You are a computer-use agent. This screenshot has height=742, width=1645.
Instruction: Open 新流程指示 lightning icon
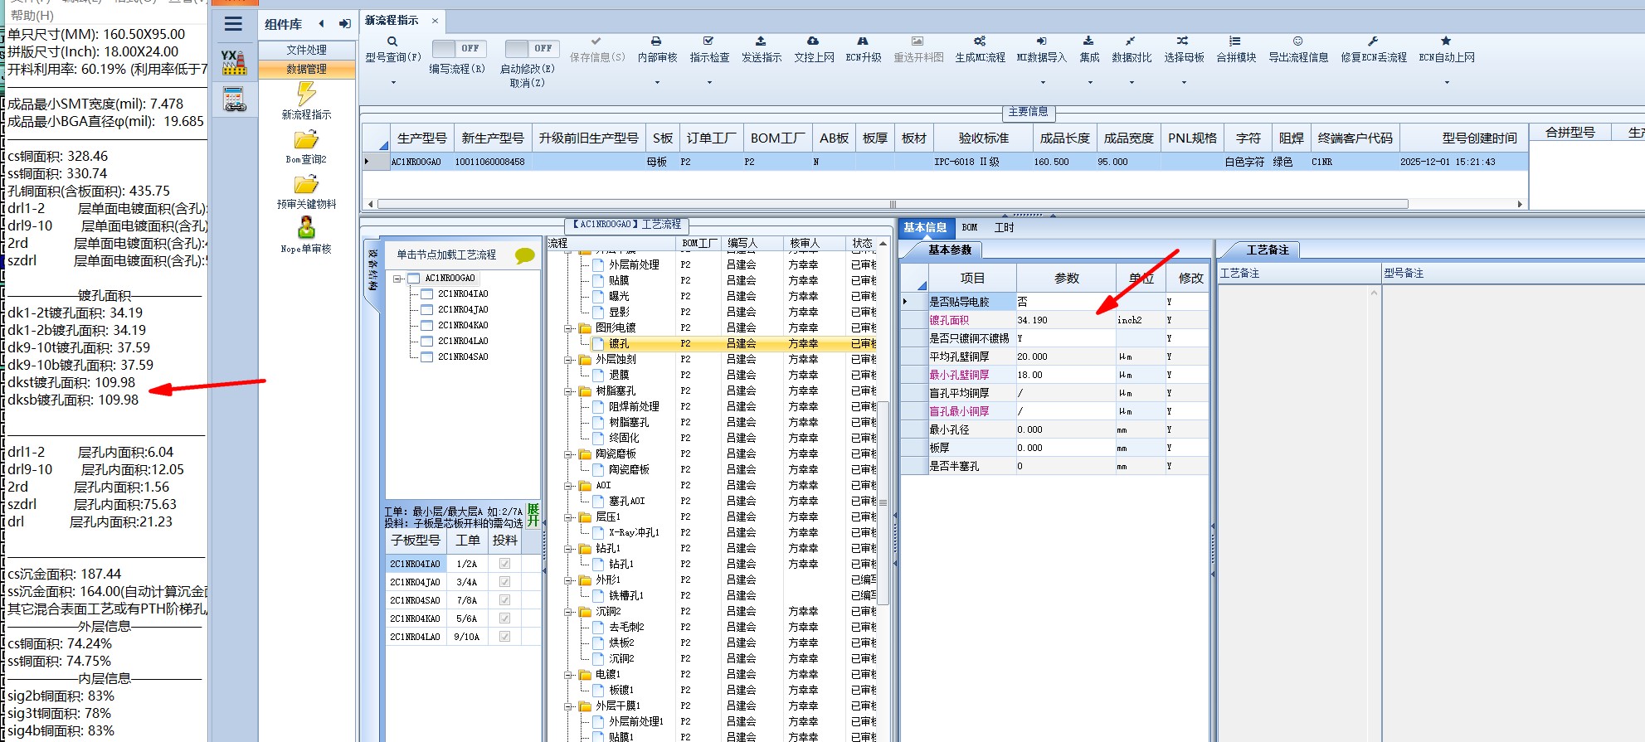click(x=306, y=95)
